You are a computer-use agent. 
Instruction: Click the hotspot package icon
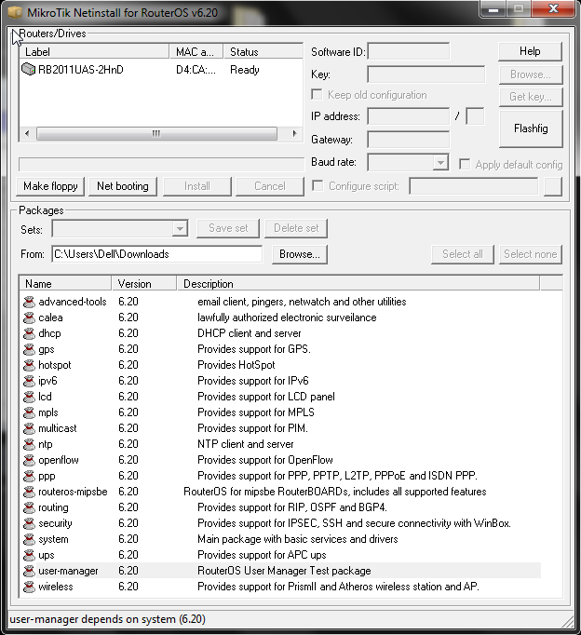[29, 365]
